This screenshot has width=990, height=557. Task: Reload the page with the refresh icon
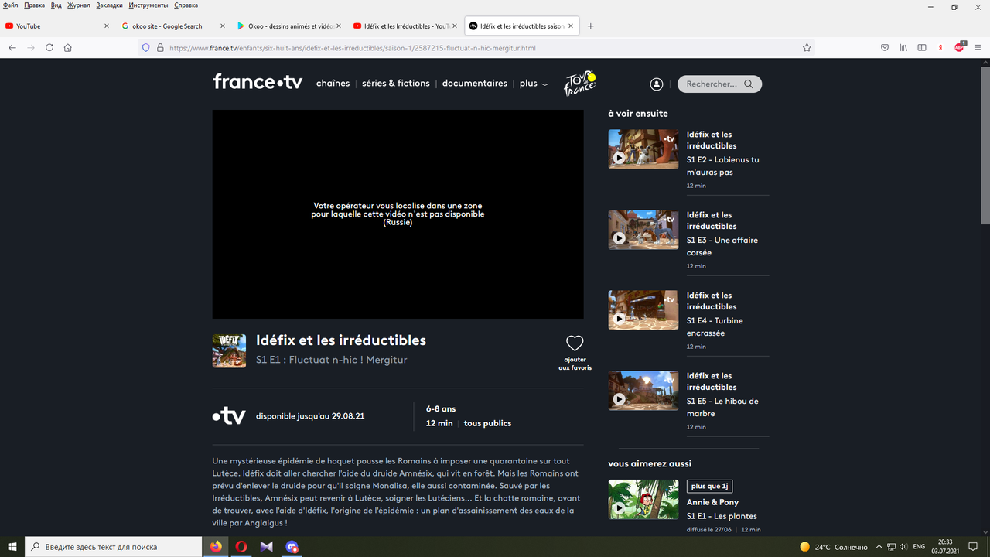(x=49, y=47)
